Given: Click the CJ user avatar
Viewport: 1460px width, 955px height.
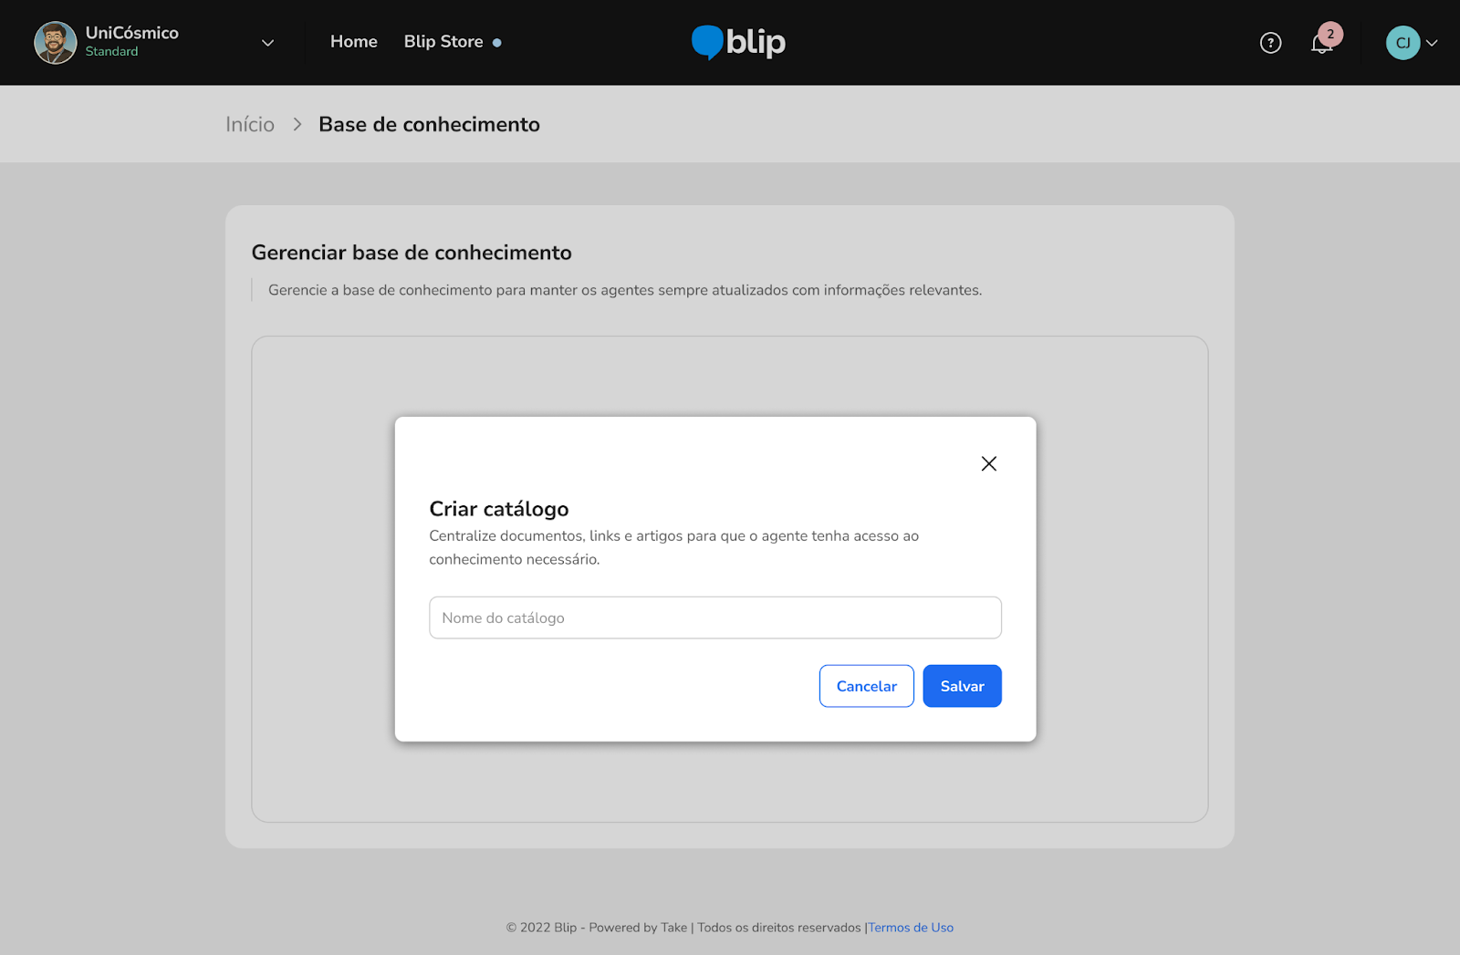Looking at the screenshot, I should (1403, 43).
